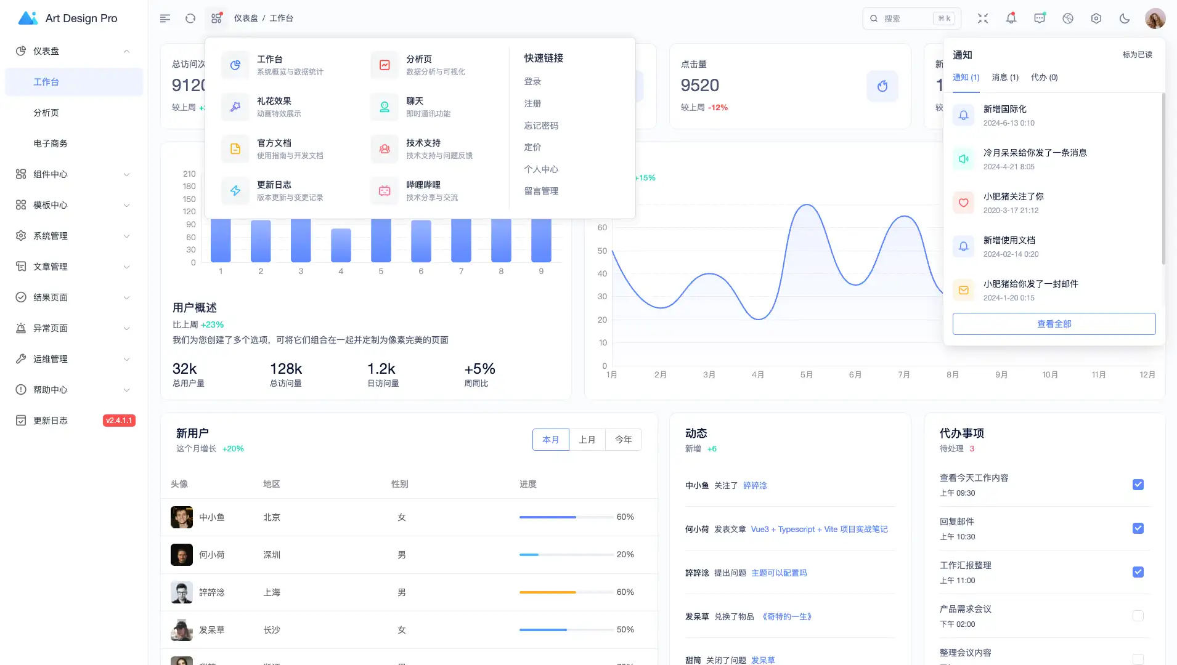Image resolution: width=1177 pixels, height=665 pixels.
Task: Open the notification bell icon
Action: coord(1011,18)
